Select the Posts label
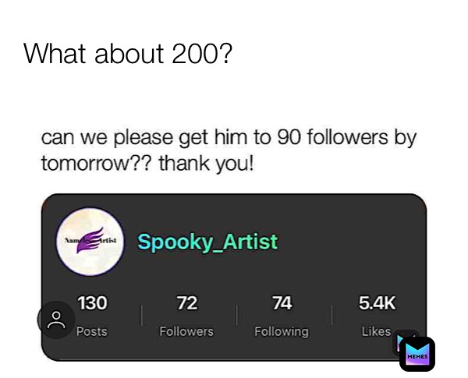 click(91, 331)
